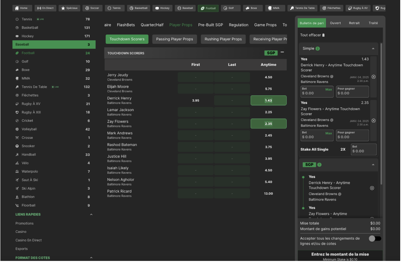Viewport: 402px width, 262px height.
Task: Toggle accept all line and odds changes
Action: tap(375, 239)
